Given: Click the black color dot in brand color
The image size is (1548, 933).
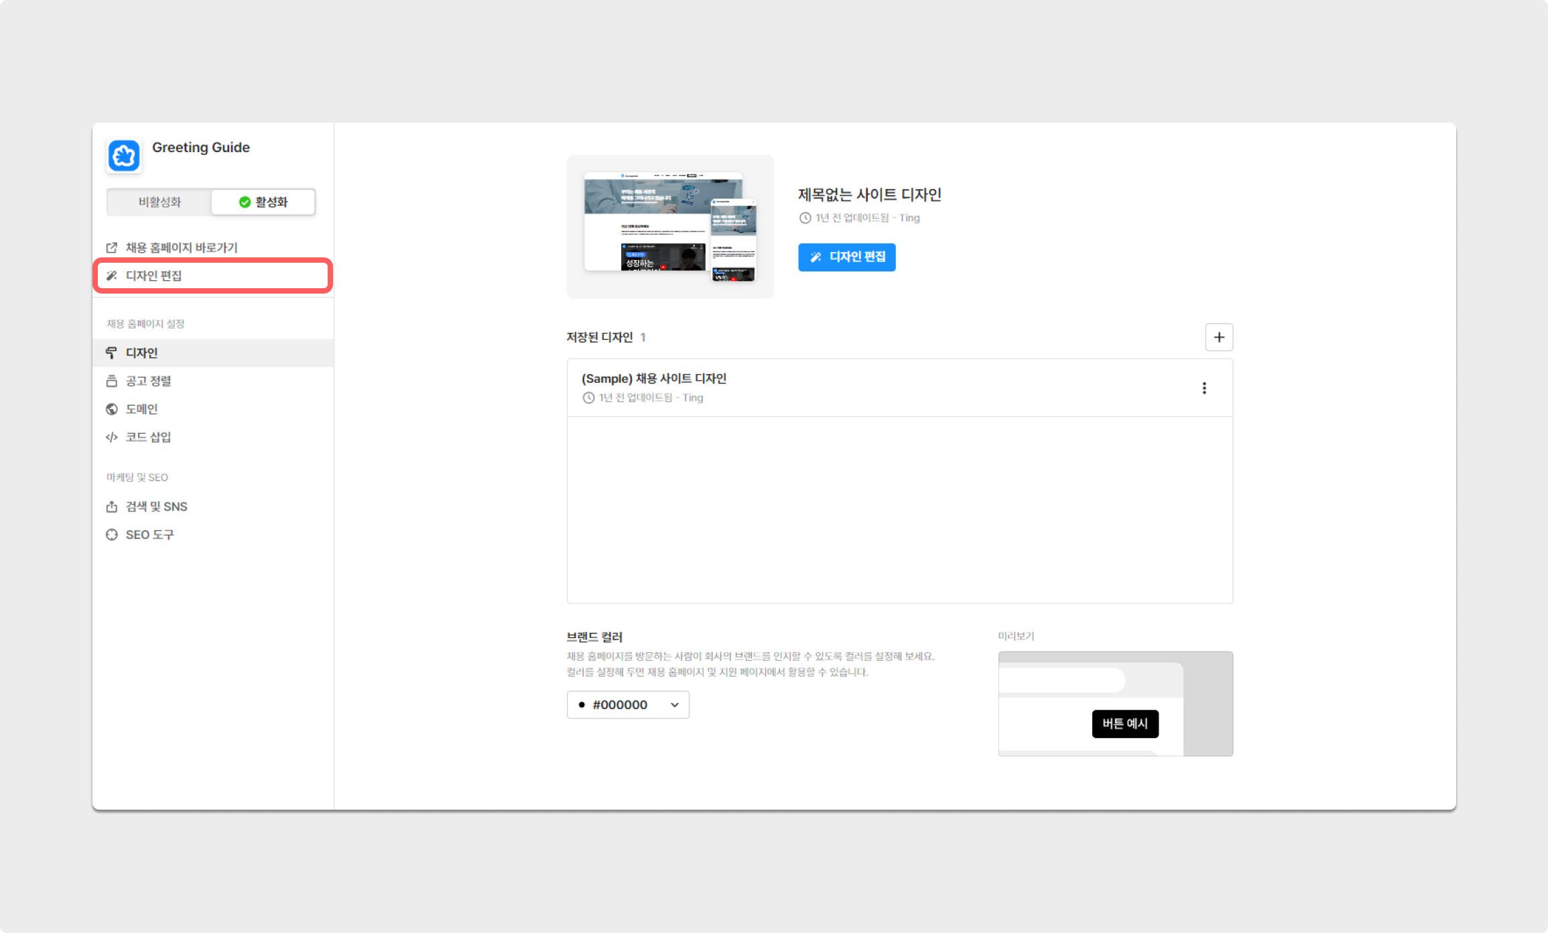Looking at the screenshot, I should click(x=582, y=704).
